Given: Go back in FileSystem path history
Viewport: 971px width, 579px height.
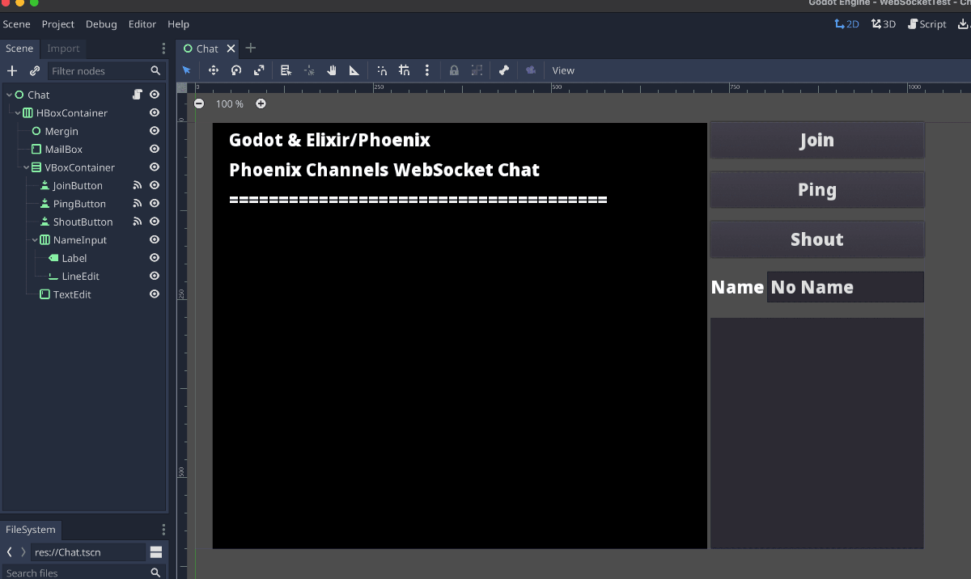Looking at the screenshot, I should pos(9,552).
